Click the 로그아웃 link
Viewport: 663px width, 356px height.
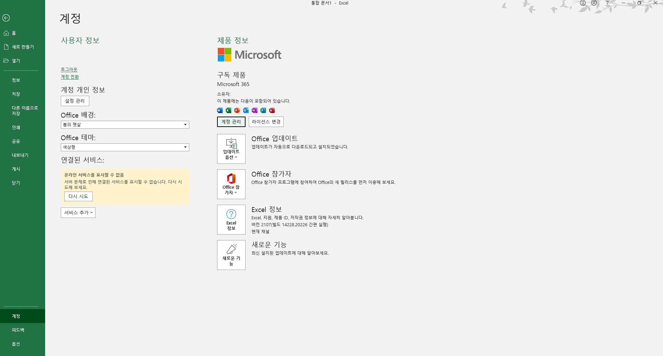tap(69, 69)
